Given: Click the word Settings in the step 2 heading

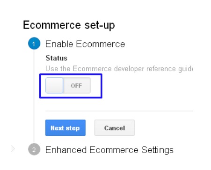Looking at the screenshot, I should coord(157,150).
